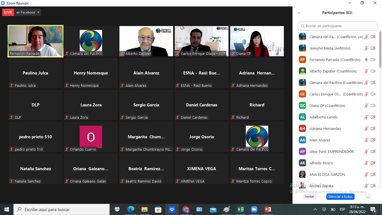Click in the Buscar un participante field
The width and height of the screenshot is (382, 215).
coord(338,26)
